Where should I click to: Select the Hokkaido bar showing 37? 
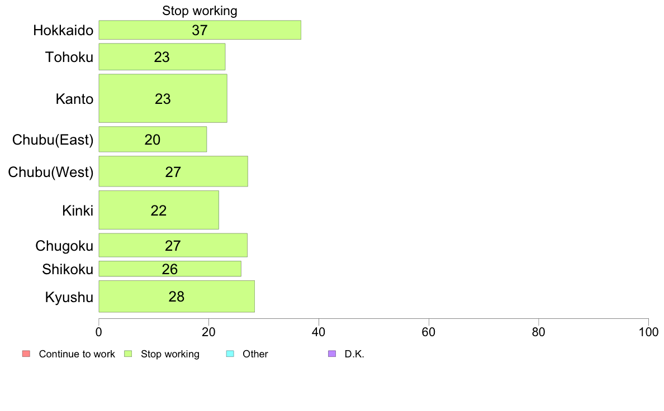(200, 30)
